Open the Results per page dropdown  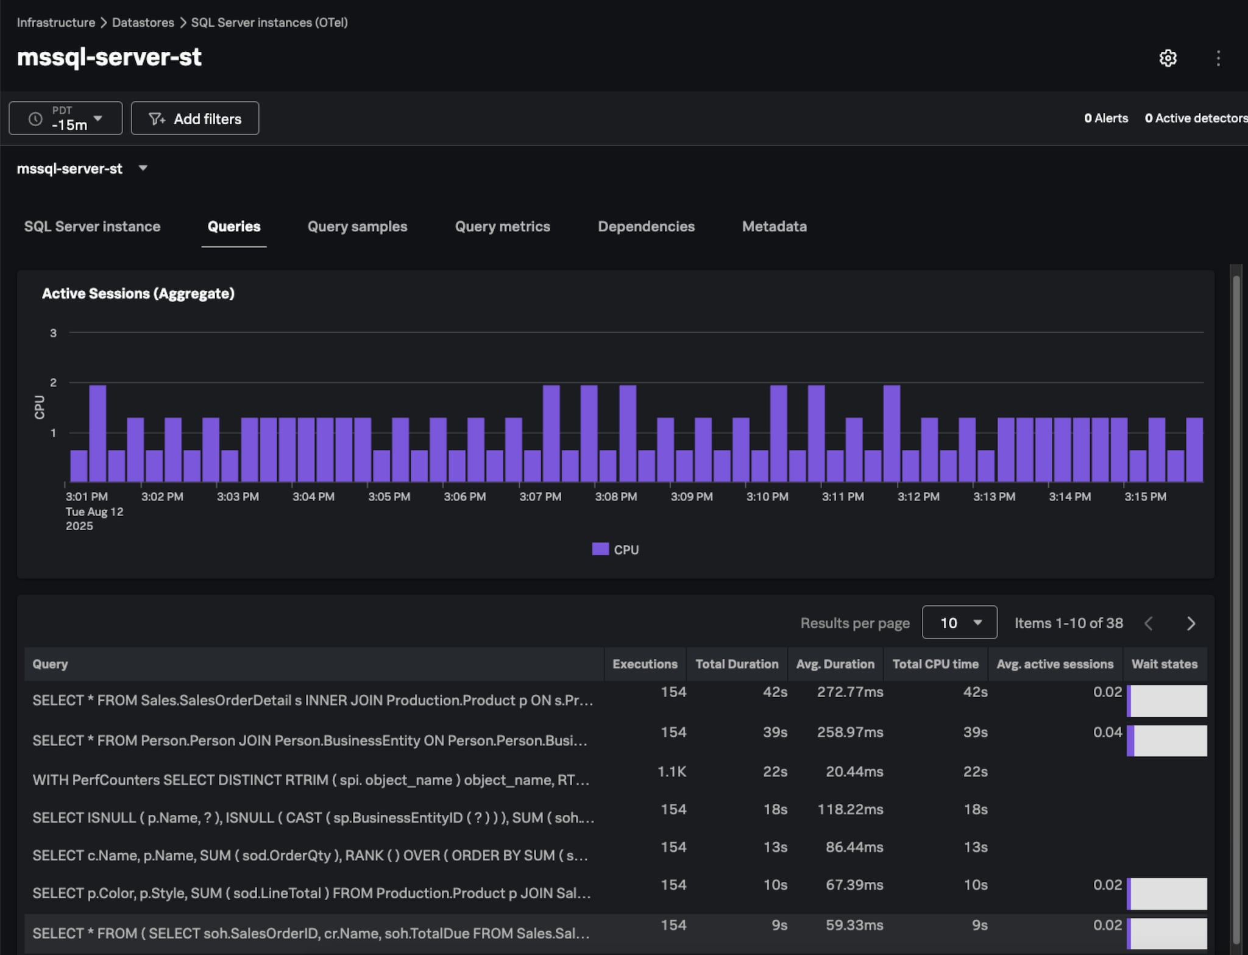(x=959, y=623)
